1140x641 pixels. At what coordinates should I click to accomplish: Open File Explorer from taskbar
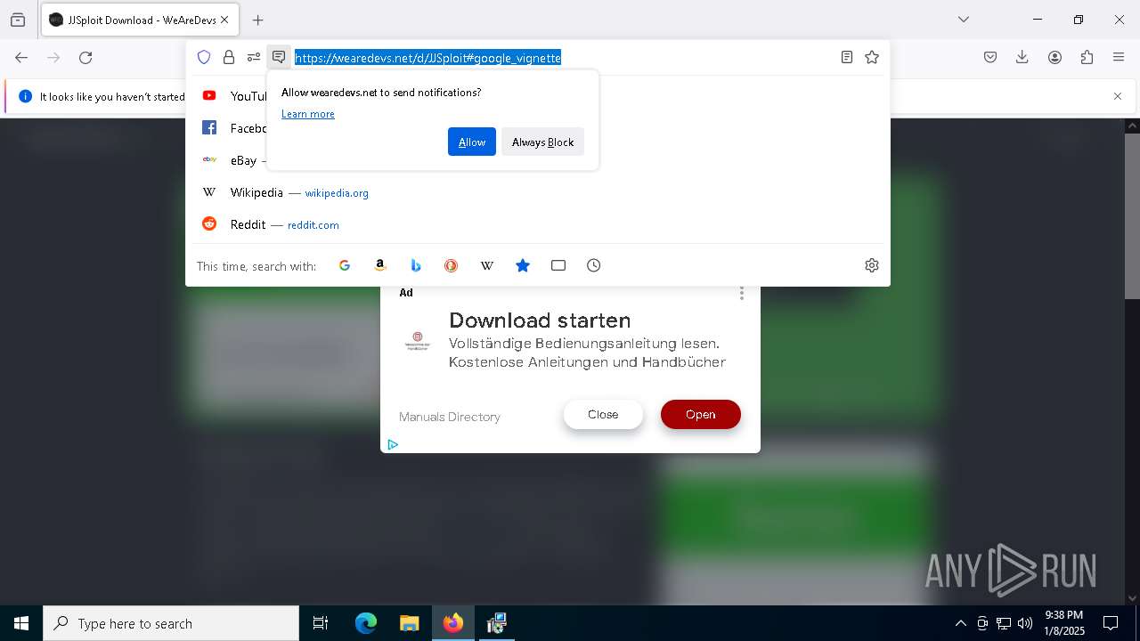[409, 623]
